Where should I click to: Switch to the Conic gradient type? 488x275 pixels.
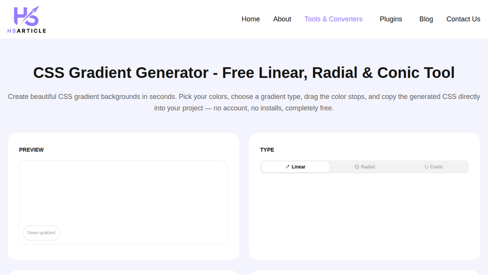tap(434, 167)
